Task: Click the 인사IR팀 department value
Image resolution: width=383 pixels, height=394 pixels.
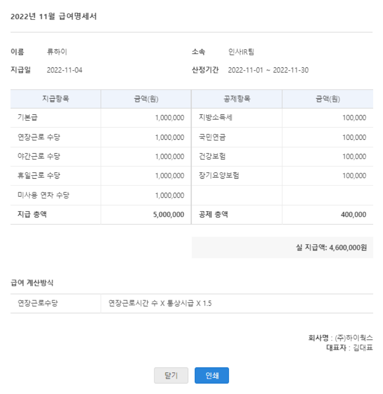Action: tap(241, 52)
